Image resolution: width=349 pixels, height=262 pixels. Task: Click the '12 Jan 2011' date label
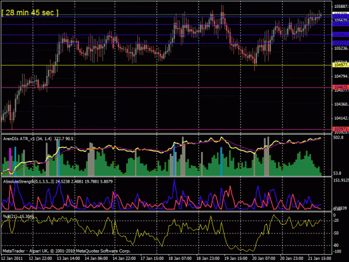point(12,259)
